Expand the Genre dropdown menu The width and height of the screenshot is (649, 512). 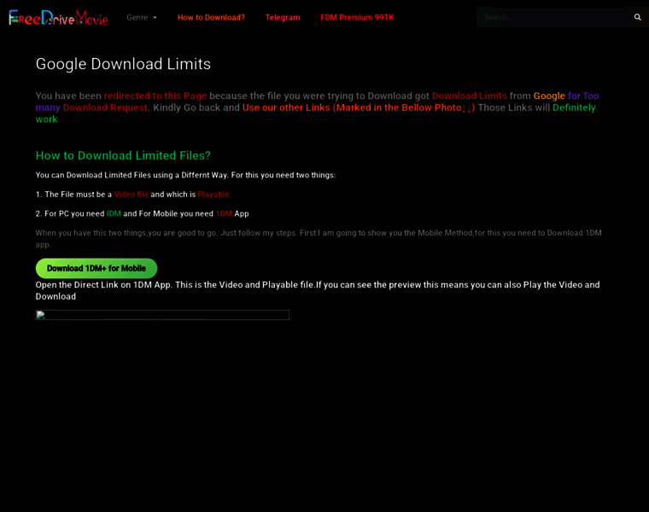pos(142,17)
